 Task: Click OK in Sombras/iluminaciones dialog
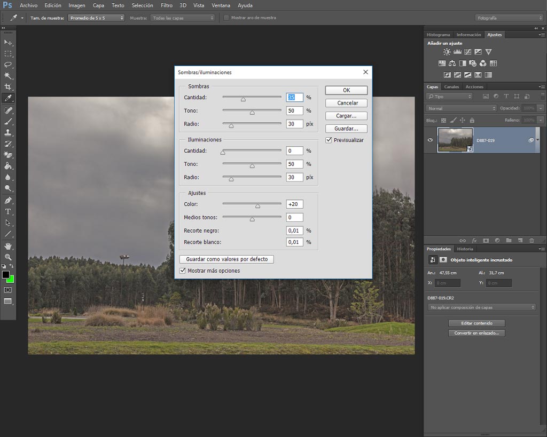[346, 90]
